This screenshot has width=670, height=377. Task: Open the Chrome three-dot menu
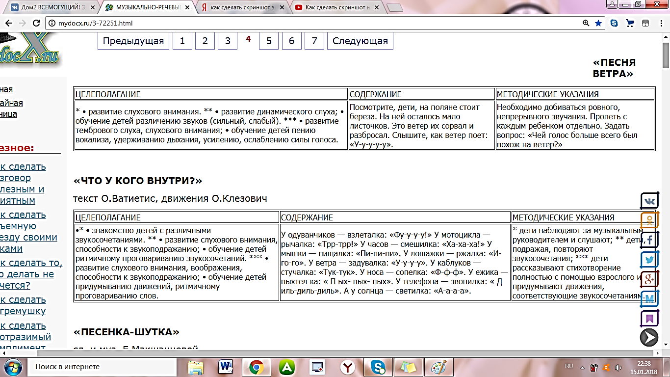pos(661,23)
